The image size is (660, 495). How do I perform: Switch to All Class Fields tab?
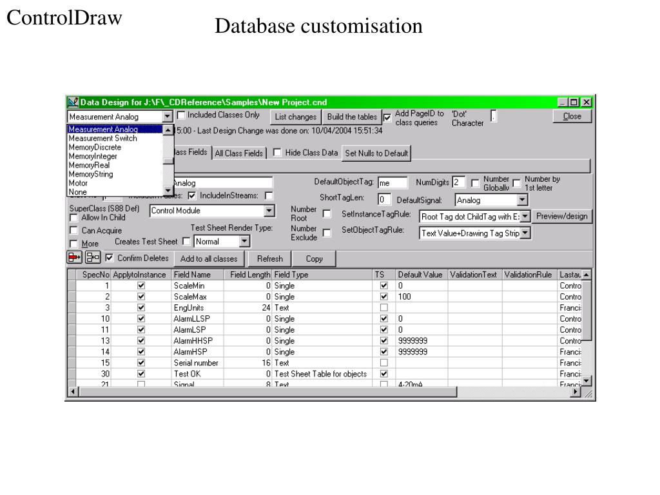[238, 153]
